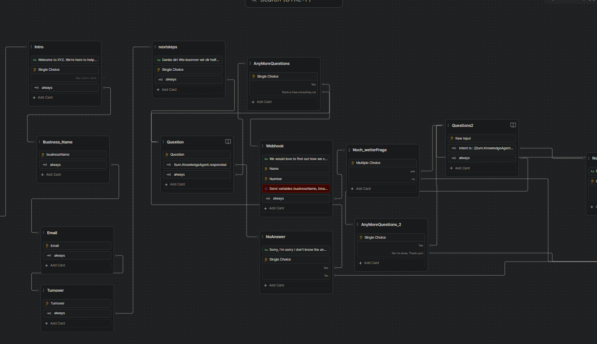Focus the Search field at top
Screen dimensions: 597x344
(293, 1)
